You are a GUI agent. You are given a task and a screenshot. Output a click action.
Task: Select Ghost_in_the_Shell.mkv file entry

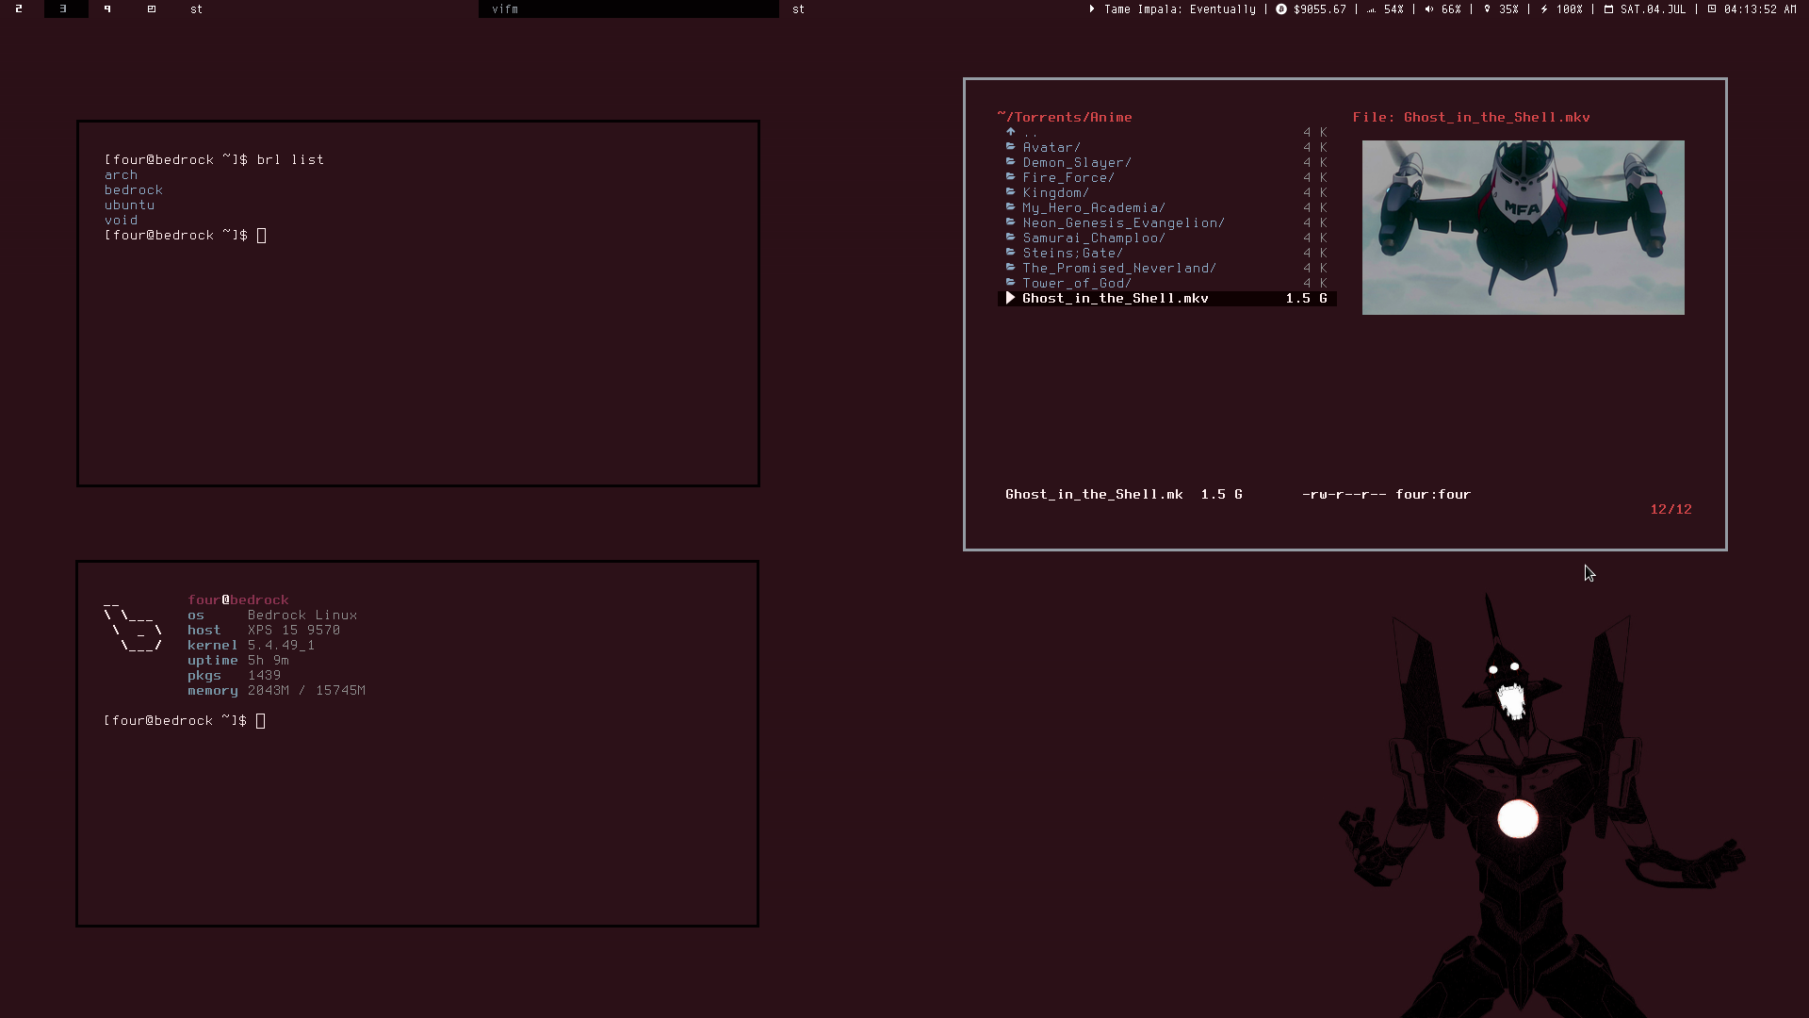pyautogui.click(x=1115, y=298)
